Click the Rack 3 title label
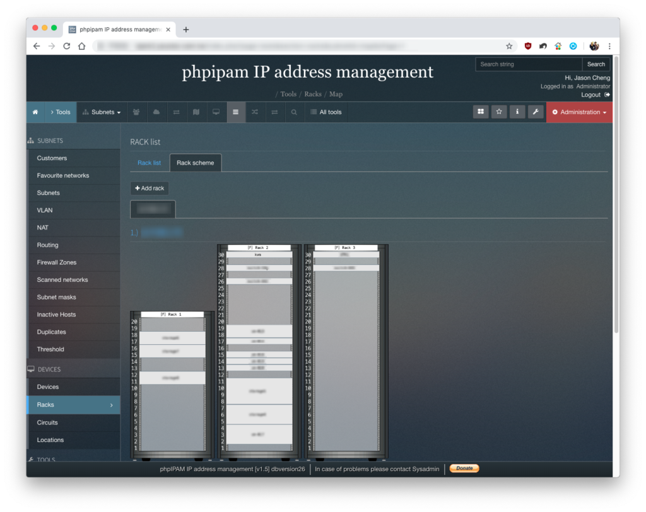646x512 pixels. (x=346, y=248)
